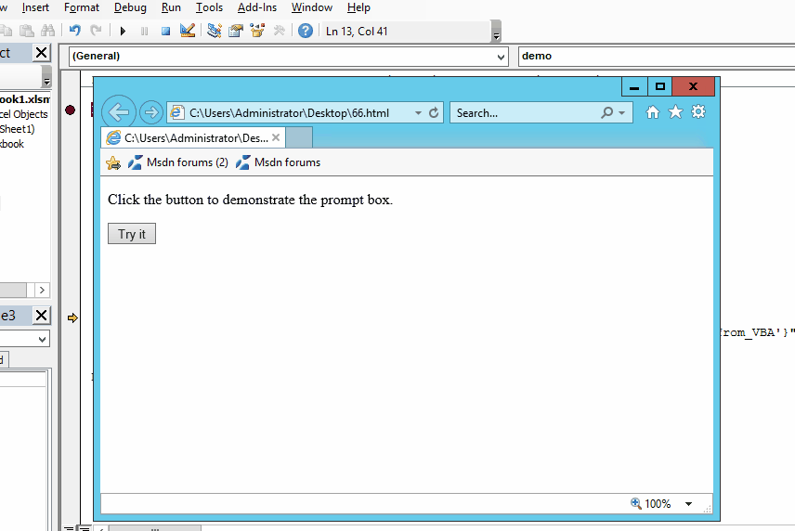795x531 pixels.
Task: Open the Tools menu
Action: coord(209,7)
